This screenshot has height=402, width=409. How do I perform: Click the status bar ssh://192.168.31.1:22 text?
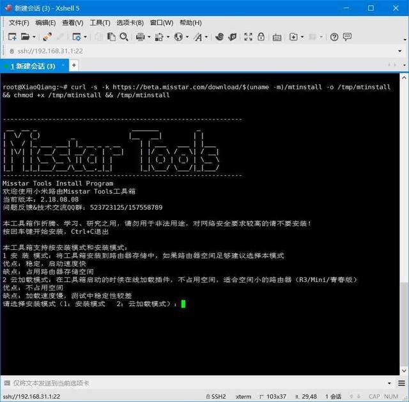[31, 397]
